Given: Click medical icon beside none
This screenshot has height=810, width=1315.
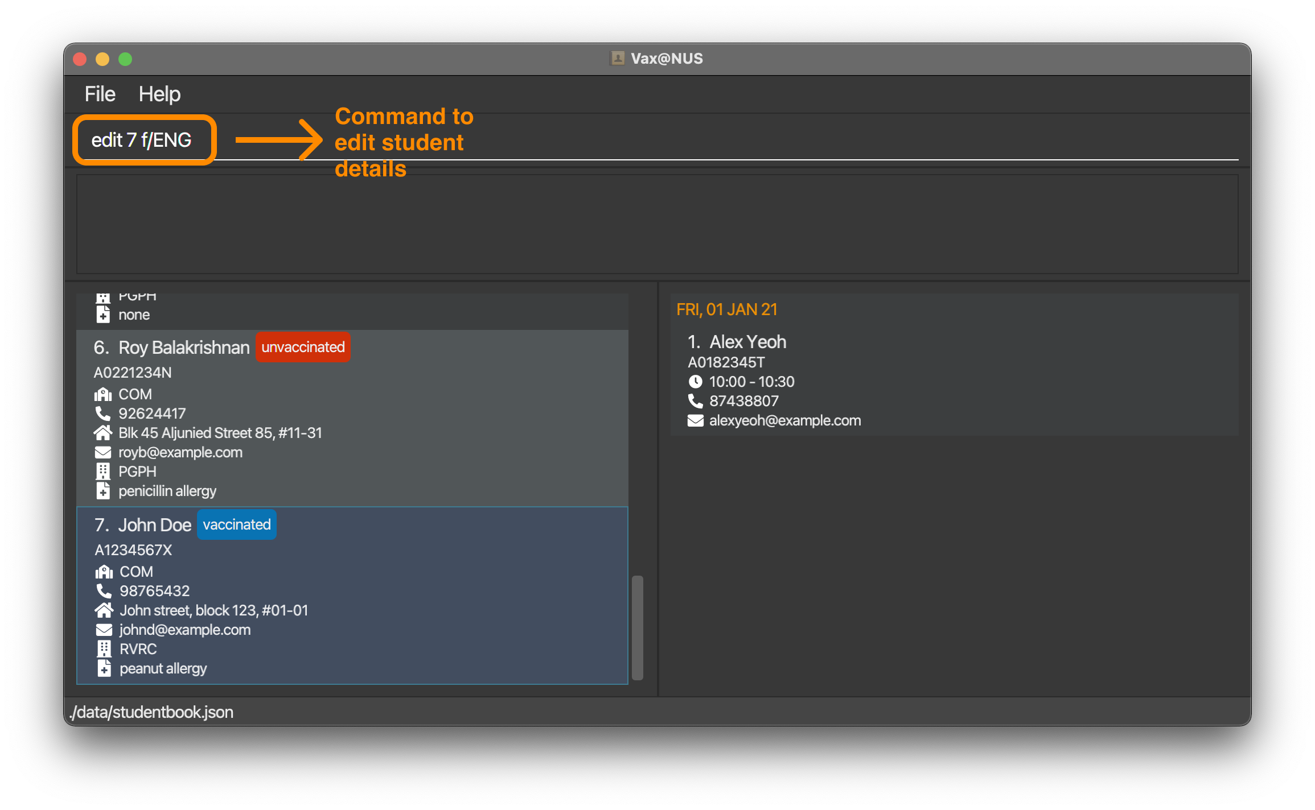Looking at the screenshot, I should tap(103, 315).
